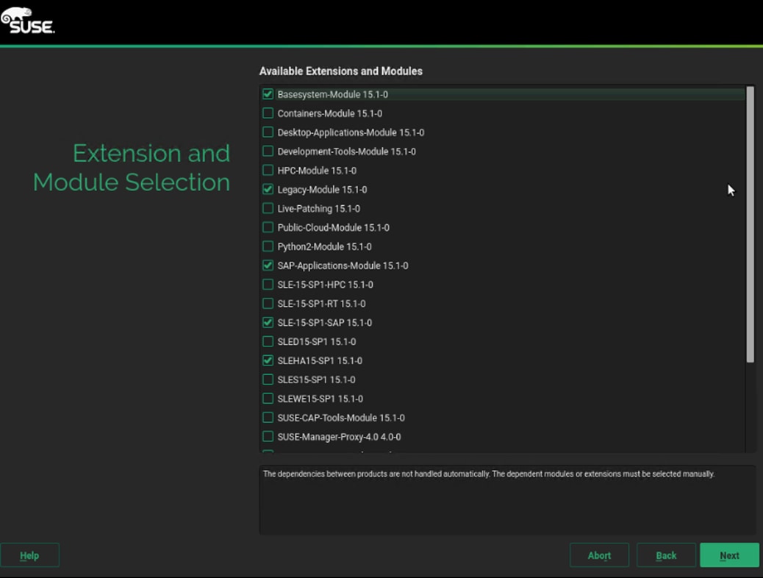Enable Live-Patching 15.1-0 extension
The width and height of the screenshot is (763, 578).
tap(268, 209)
